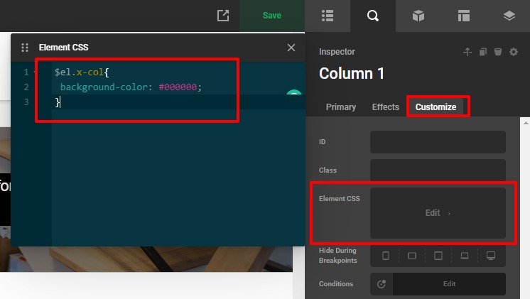Open the Templates layout icon panel
Image resolution: width=530 pixels, height=299 pixels.
[x=464, y=16]
